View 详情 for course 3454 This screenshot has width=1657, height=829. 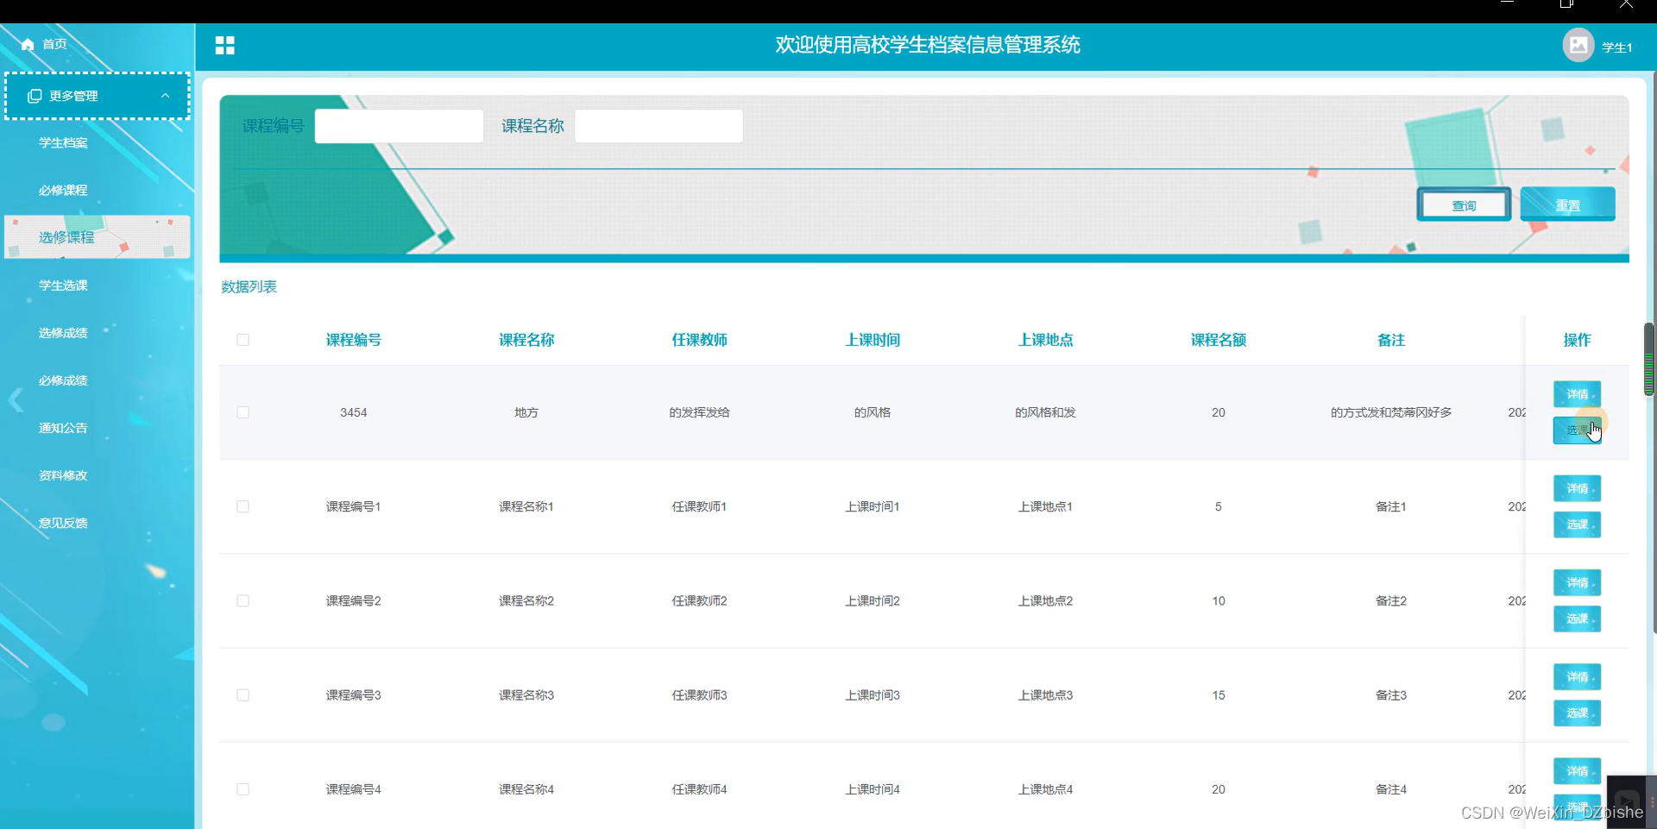[1577, 394]
